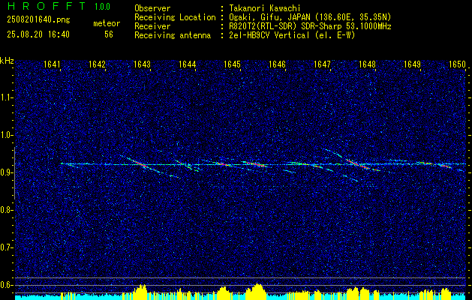Click time marker 1644
Viewport: 472px width, 300px height.
coord(188,64)
